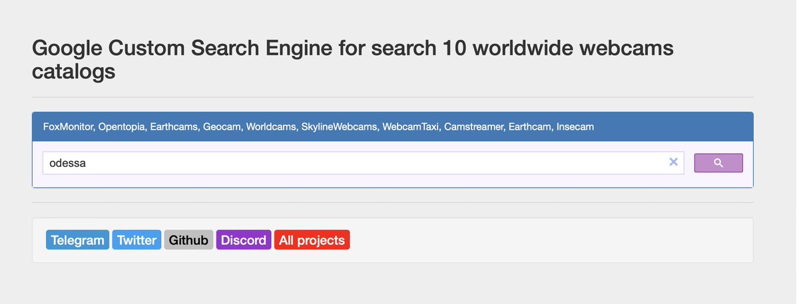Open the Discord link
The image size is (799, 304).
point(244,240)
